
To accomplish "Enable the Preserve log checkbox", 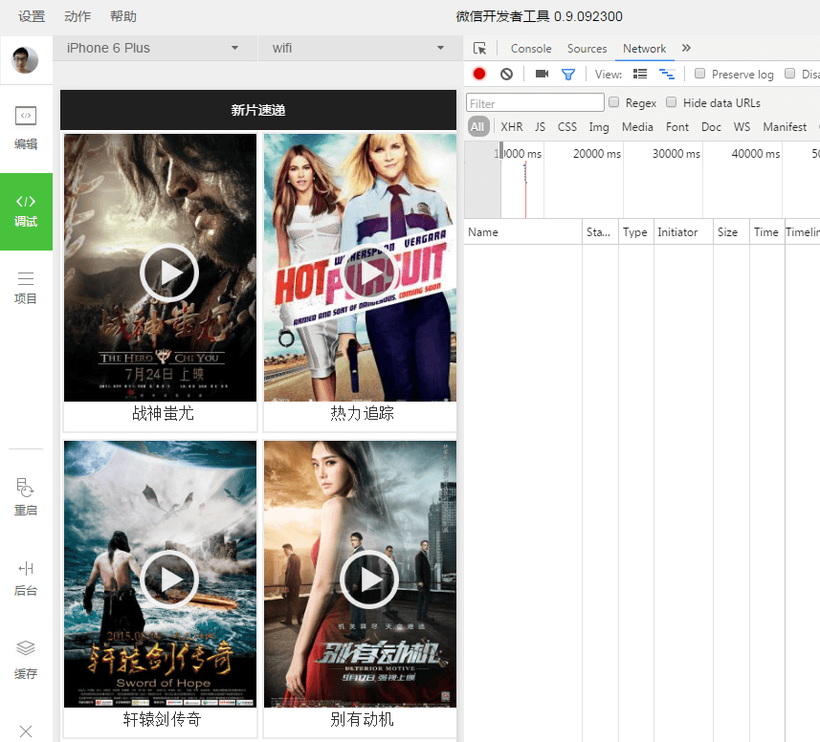I will 700,74.
